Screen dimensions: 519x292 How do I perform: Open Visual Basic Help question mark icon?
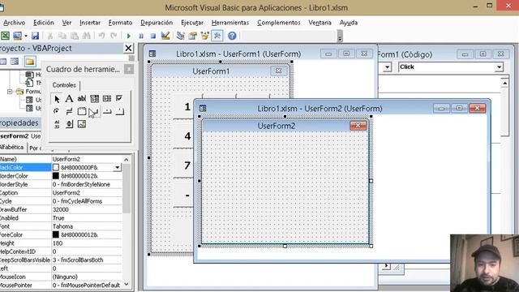pyautogui.click(x=232, y=36)
